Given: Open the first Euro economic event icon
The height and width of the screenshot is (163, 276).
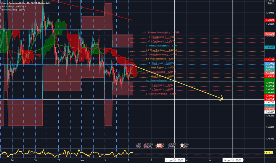Looking at the screenshot, I should [x=138, y=146].
